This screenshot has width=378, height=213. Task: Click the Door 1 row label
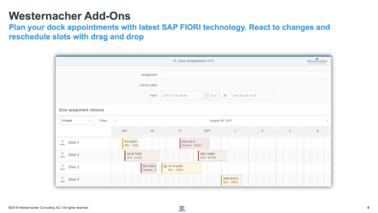click(x=73, y=143)
